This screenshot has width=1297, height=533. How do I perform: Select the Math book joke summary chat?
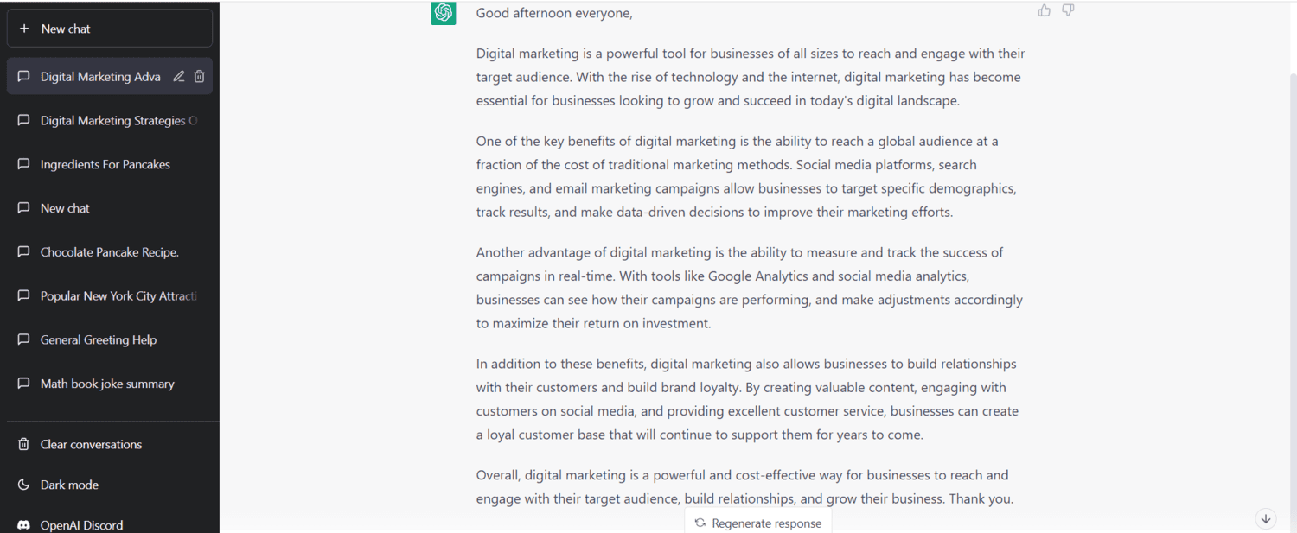tap(110, 384)
